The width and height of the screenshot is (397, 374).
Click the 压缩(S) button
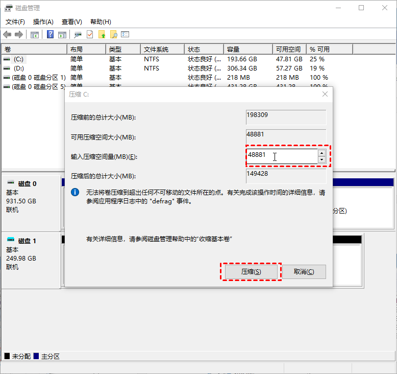click(251, 272)
